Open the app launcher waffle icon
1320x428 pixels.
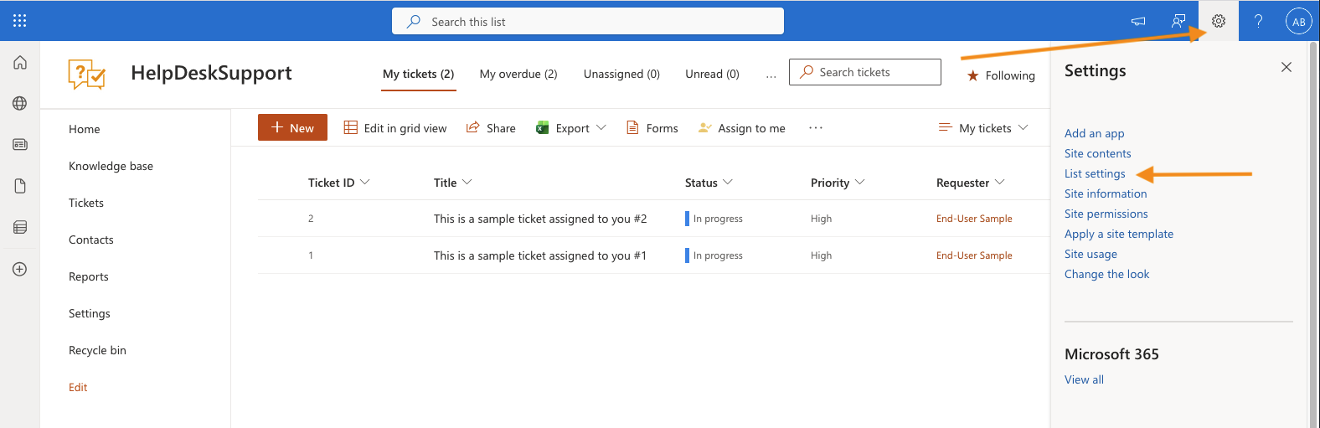click(x=20, y=21)
